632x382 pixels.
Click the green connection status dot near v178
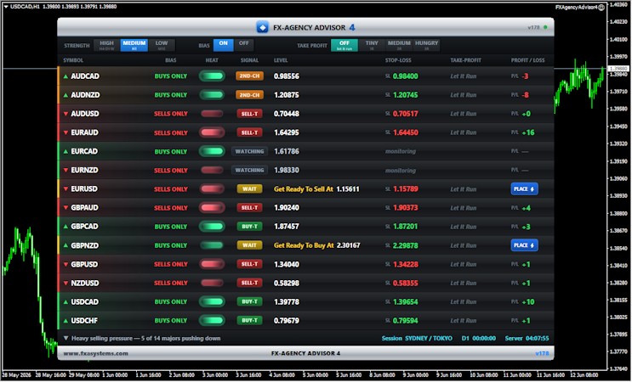coord(545,27)
